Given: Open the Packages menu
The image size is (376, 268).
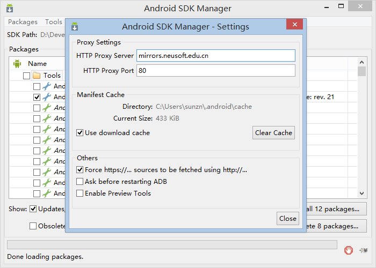Looking at the screenshot, I should pos(23,22).
